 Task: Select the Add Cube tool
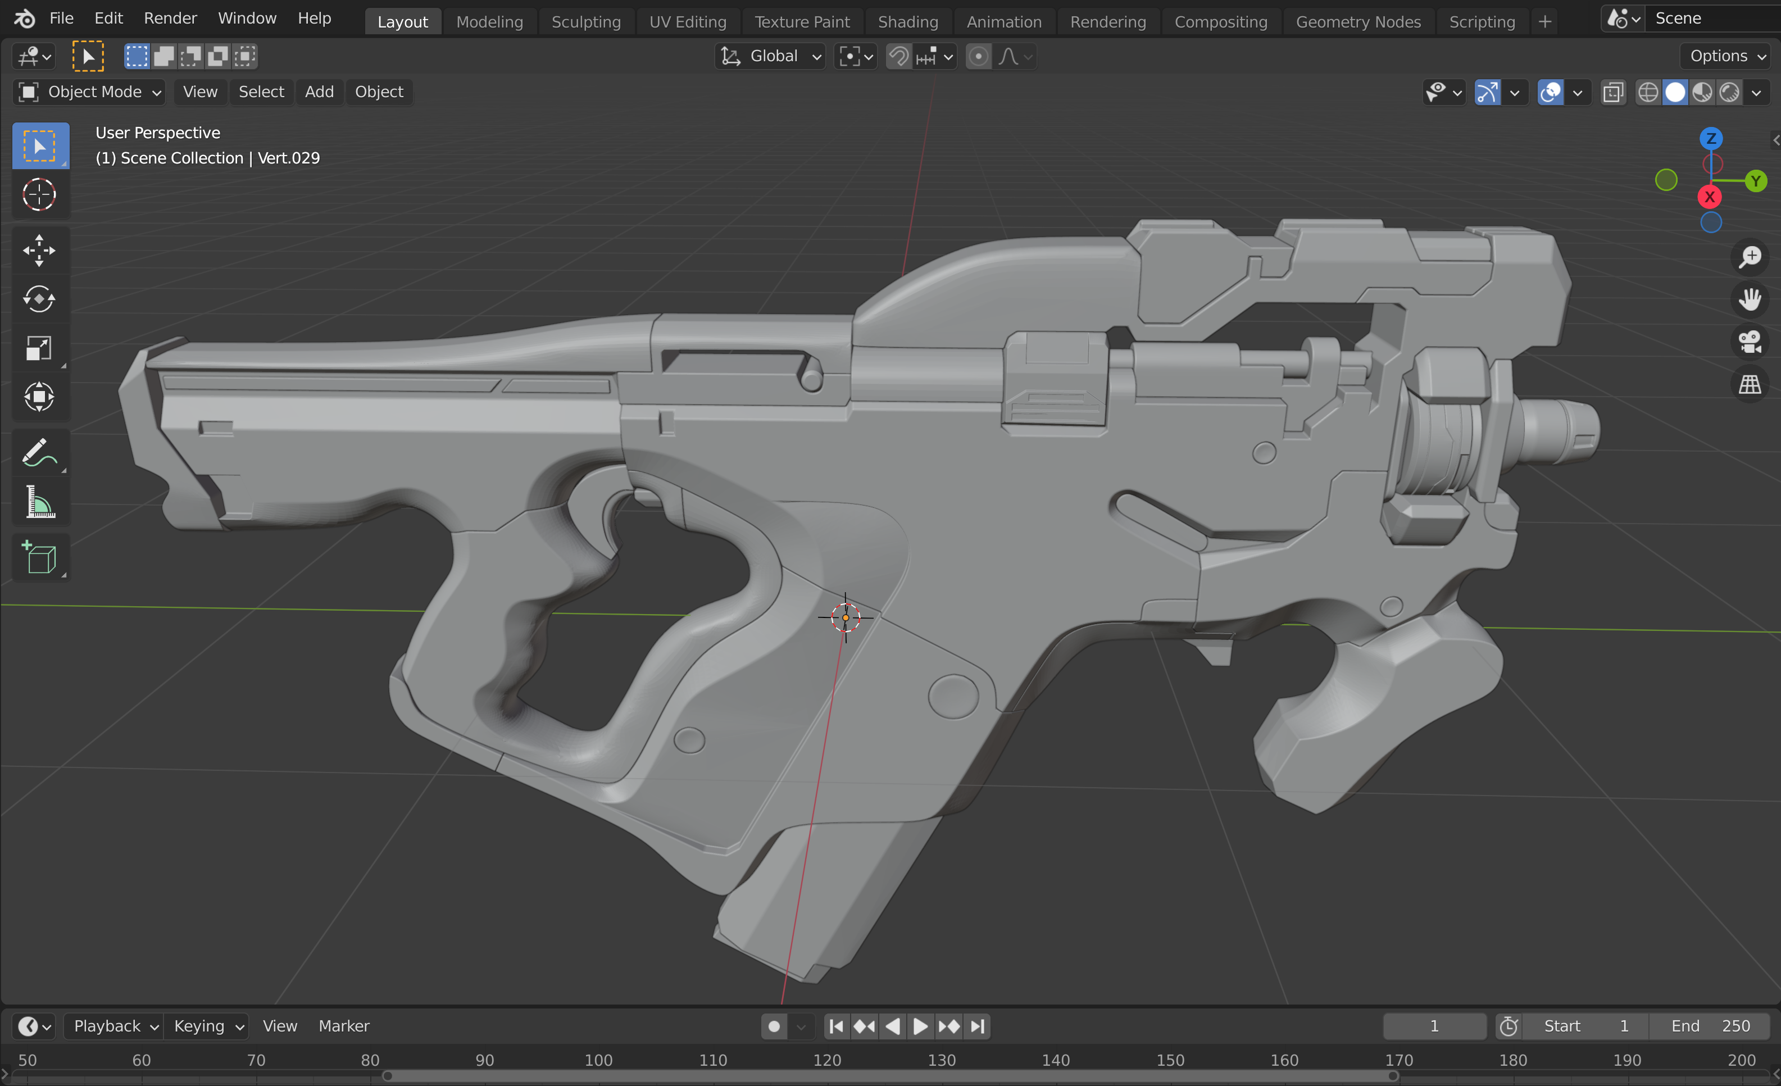point(39,558)
